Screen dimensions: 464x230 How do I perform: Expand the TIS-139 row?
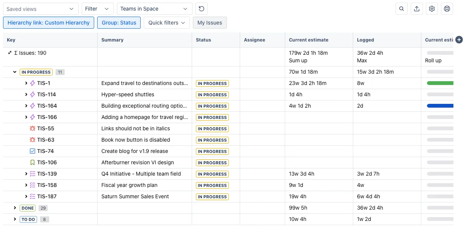[x=26, y=174]
